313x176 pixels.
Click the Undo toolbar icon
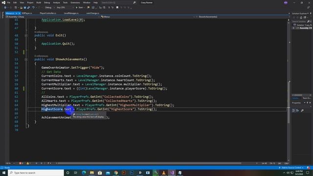click(33, 8)
